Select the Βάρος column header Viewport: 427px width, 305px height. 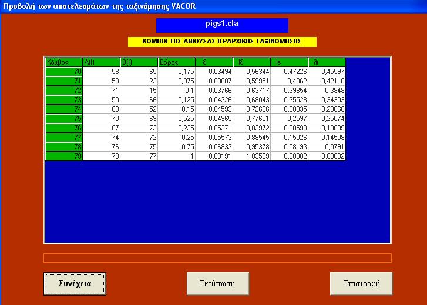point(176,62)
